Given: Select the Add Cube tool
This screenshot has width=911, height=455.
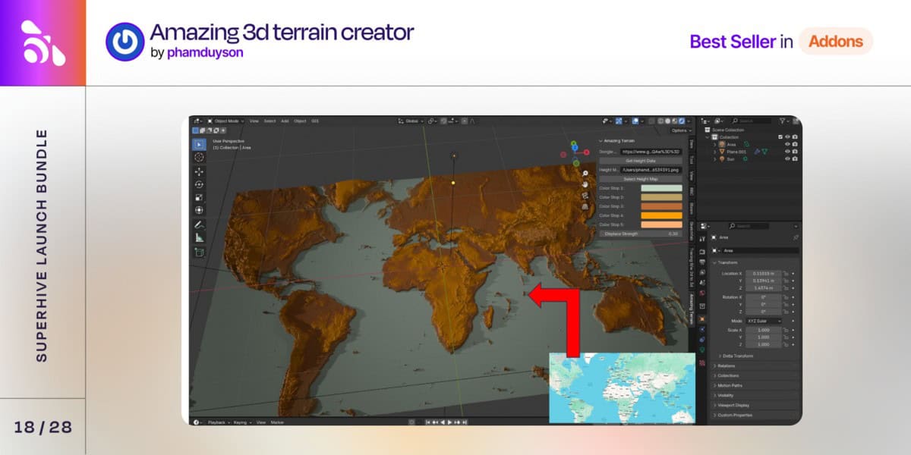Looking at the screenshot, I should click(x=199, y=252).
